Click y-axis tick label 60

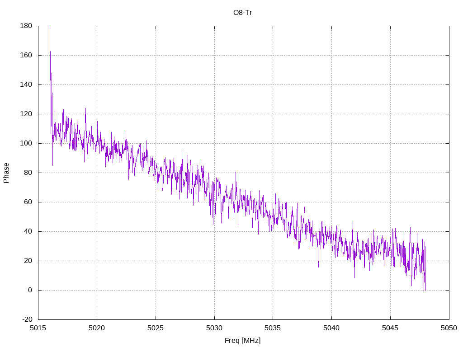pyautogui.click(x=28, y=202)
